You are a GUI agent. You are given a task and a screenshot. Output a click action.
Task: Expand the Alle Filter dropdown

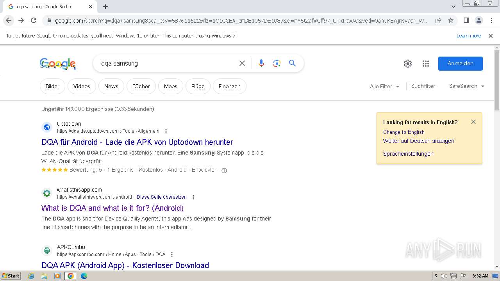pos(384,86)
